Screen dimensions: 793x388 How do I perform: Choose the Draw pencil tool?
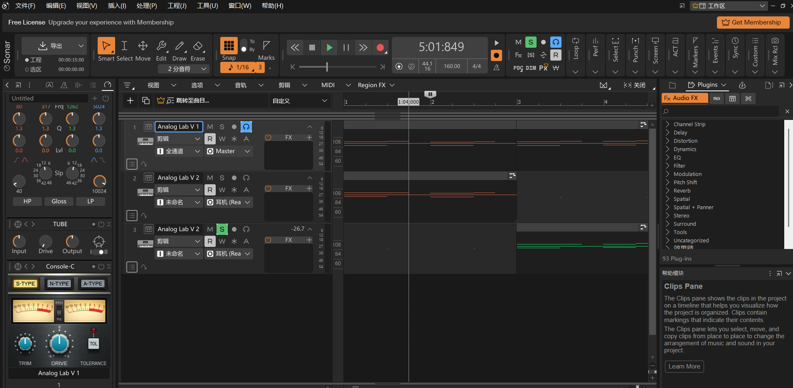tap(180, 46)
